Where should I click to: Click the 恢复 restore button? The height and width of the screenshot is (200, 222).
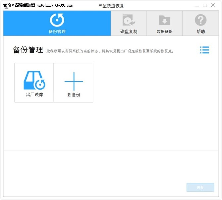pos(200,187)
